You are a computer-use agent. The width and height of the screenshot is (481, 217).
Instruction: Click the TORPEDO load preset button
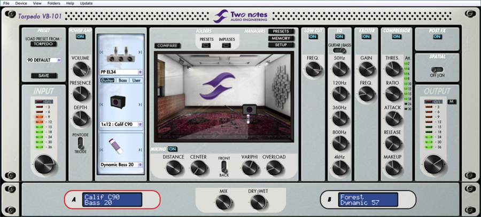tap(44, 44)
